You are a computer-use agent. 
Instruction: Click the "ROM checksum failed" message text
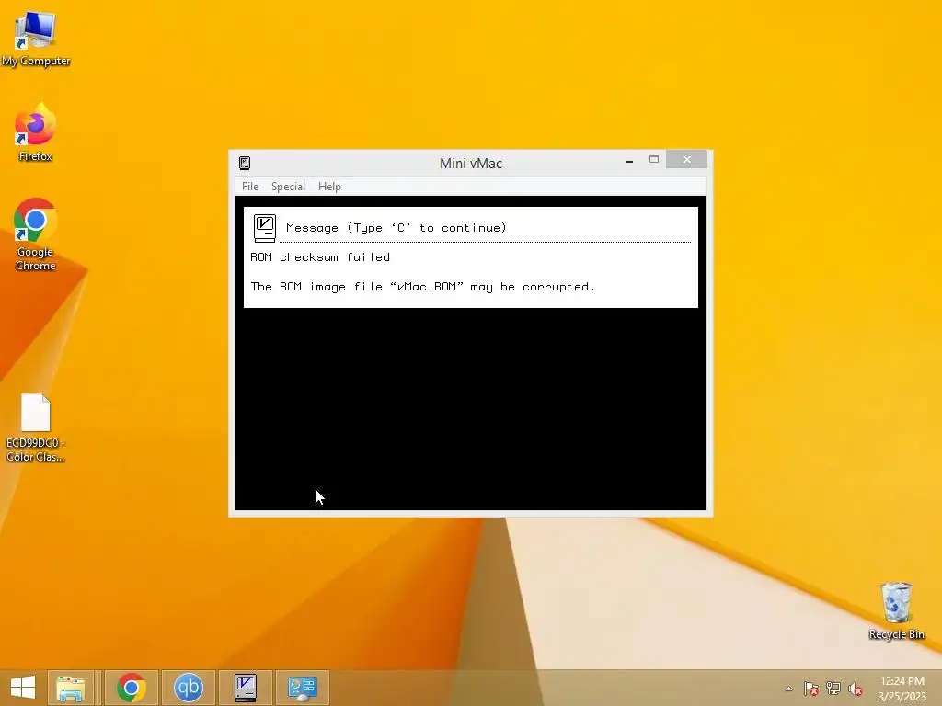pyautogui.click(x=320, y=257)
